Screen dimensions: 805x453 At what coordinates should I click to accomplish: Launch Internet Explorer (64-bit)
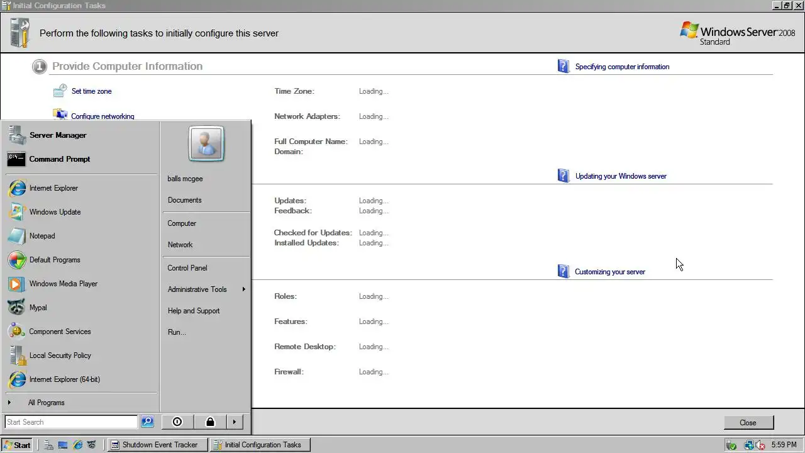tap(80, 379)
